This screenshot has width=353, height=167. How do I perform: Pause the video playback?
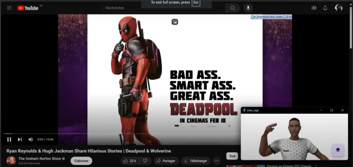pyautogui.click(x=9, y=140)
